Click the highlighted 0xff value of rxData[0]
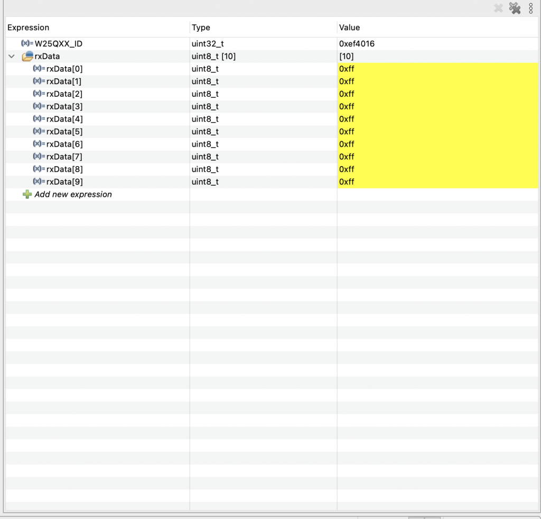 [x=347, y=69]
